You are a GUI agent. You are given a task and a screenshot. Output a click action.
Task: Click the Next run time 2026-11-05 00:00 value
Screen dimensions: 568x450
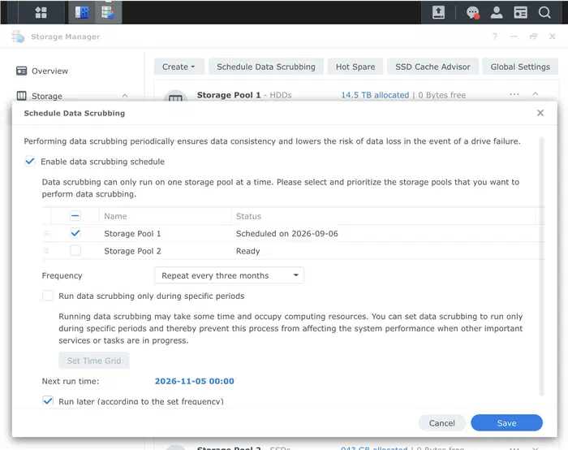click(195, 381)
